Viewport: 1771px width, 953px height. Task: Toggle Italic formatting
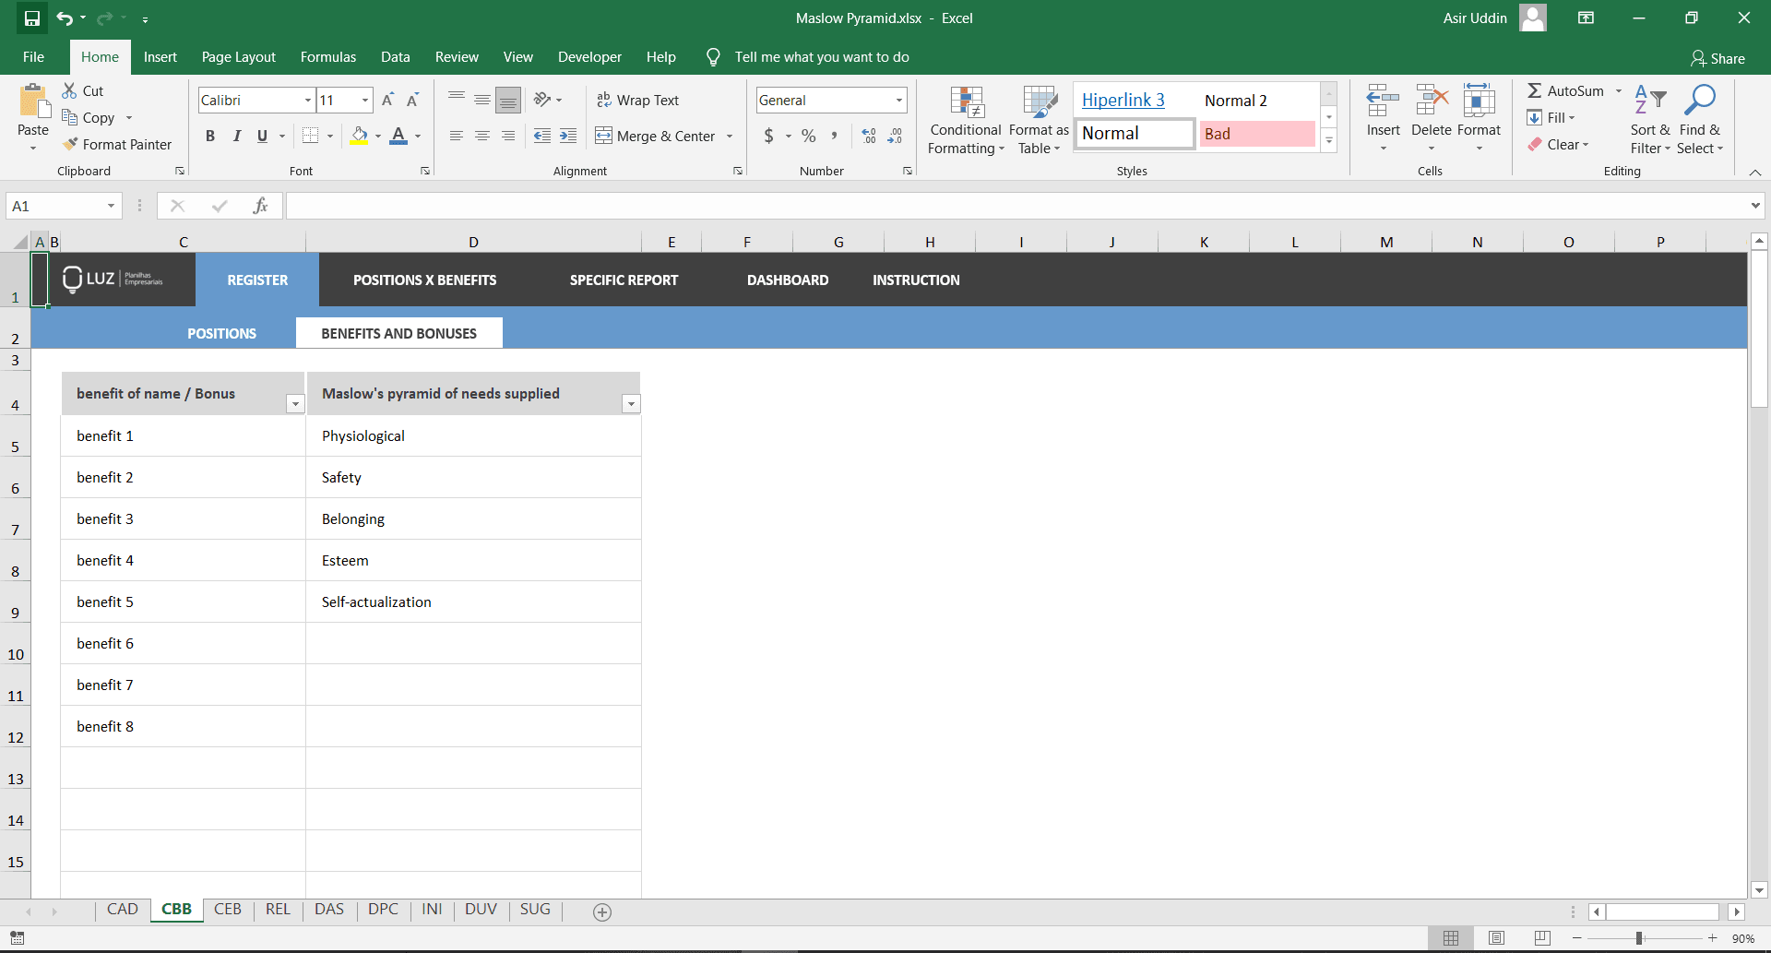coord(236,136)
